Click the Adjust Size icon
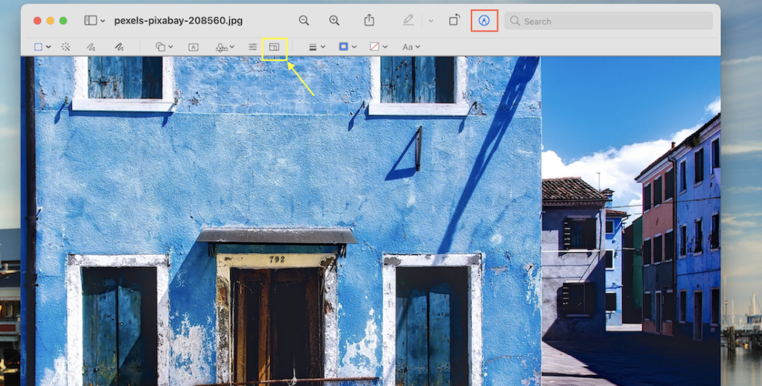 coord(274,47)
